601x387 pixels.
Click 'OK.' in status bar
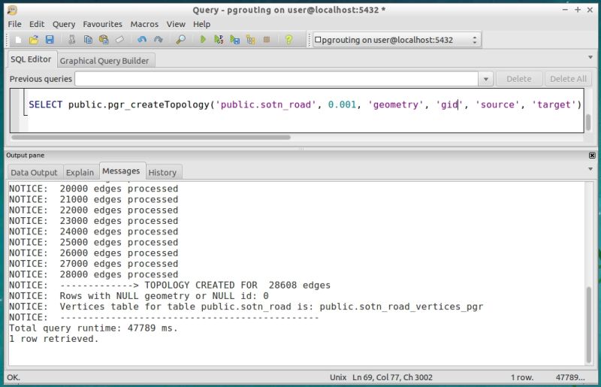coord(14,377)
